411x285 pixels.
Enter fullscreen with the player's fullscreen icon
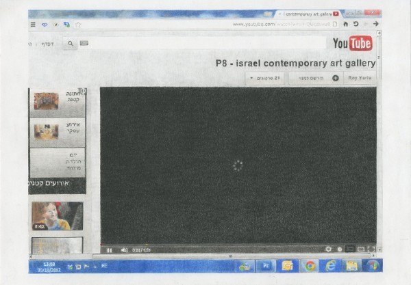371,249
